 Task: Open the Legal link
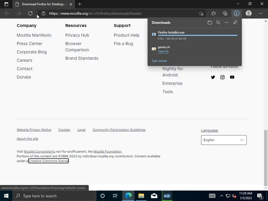coord(81,130)
